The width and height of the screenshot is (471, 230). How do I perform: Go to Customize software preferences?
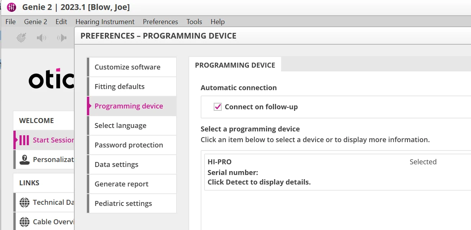132,67
